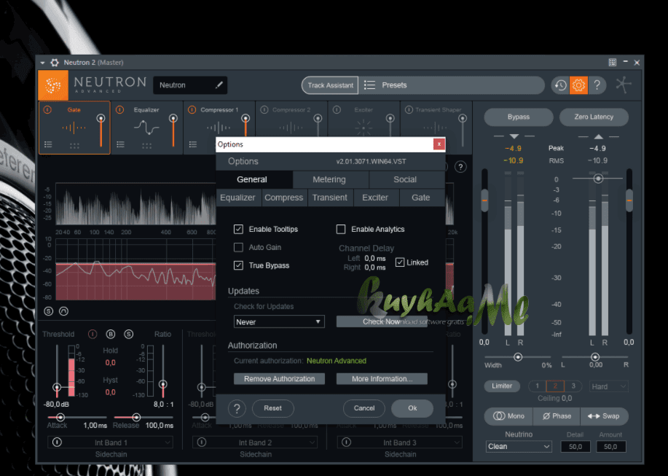Click the headphone-shaped icon beside solo
Viewport: 668px width, 476px height.
tap(63, 311)
